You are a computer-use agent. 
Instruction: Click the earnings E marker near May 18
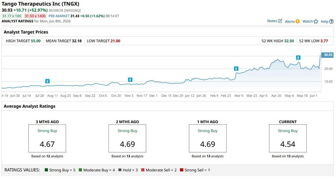coord(298,58)
